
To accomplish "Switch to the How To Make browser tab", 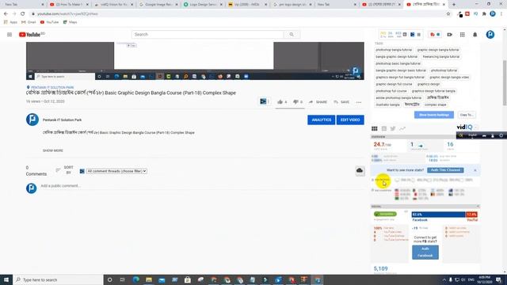I will pyautogui.click(x=69, y=5).
